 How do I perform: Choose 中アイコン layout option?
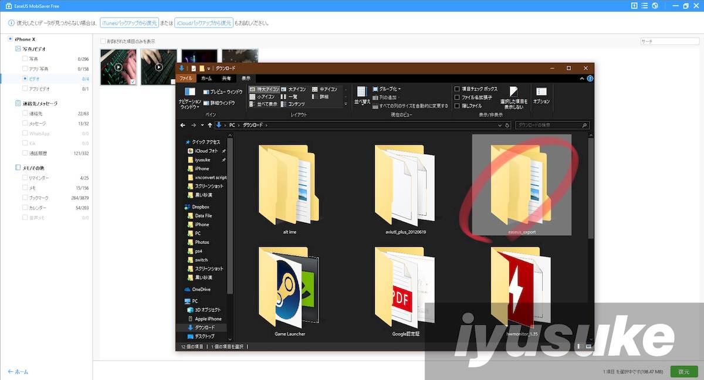click(x=324, y=89)
